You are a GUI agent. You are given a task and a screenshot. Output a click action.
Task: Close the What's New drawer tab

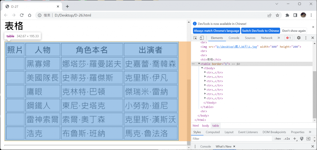[x=234, y=146]
